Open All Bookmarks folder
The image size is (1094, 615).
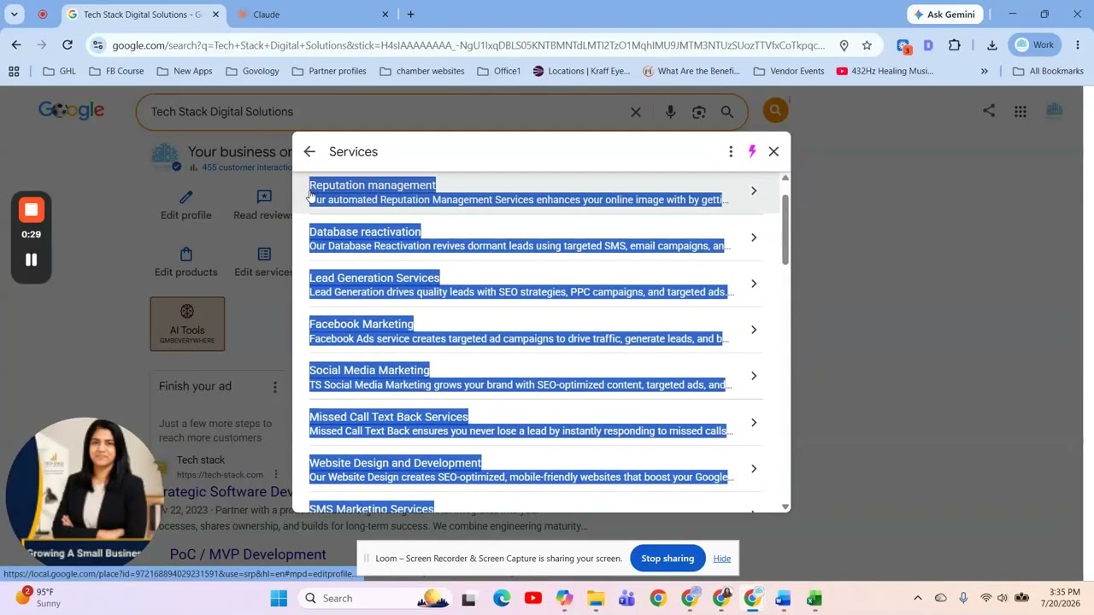[x=1048, y=72]
